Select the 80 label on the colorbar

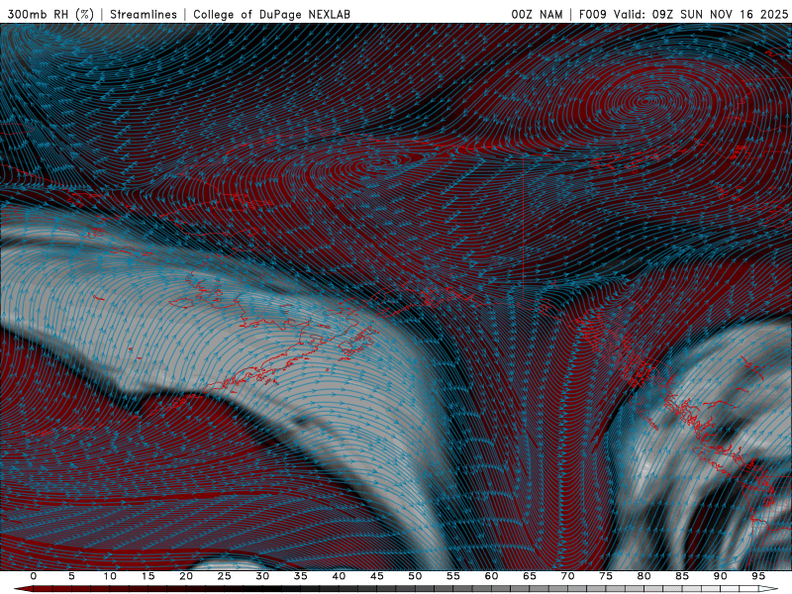[644, 576]
